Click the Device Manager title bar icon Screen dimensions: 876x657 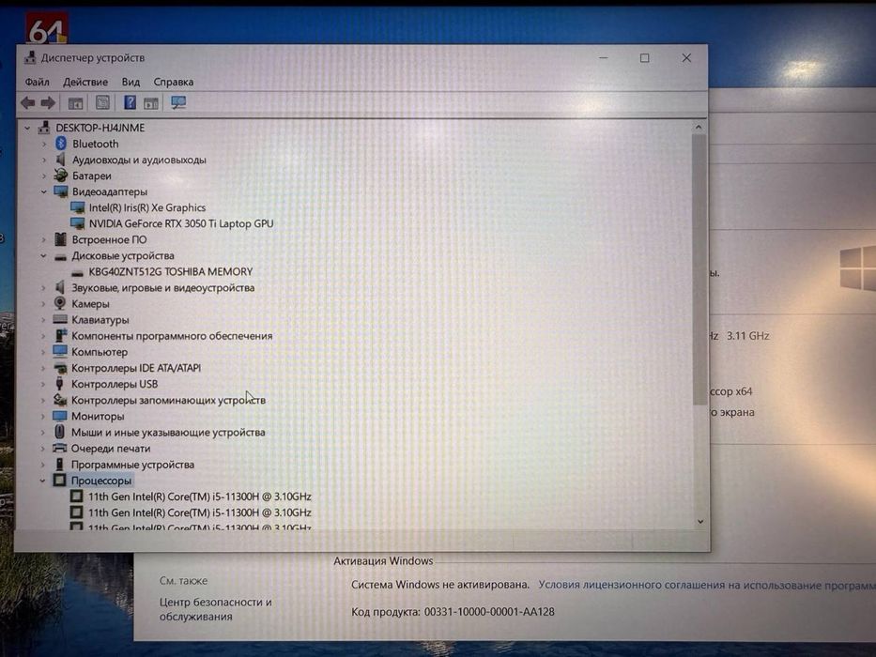[30, 57]
